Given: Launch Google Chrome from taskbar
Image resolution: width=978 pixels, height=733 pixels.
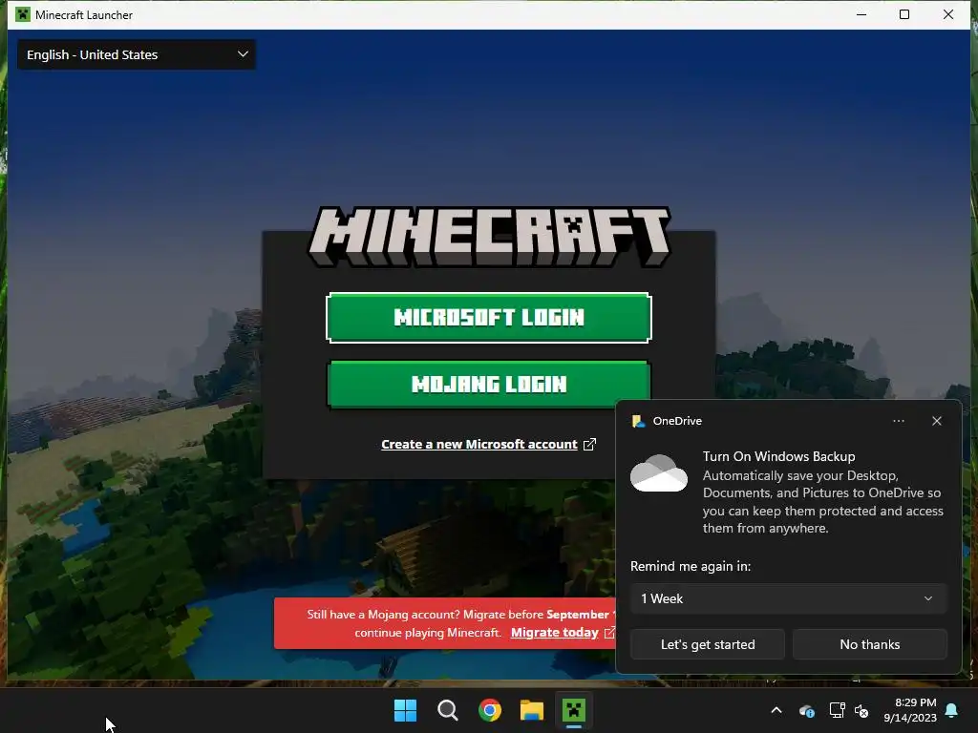Looking at the screenshot, I should coord(490,710).
